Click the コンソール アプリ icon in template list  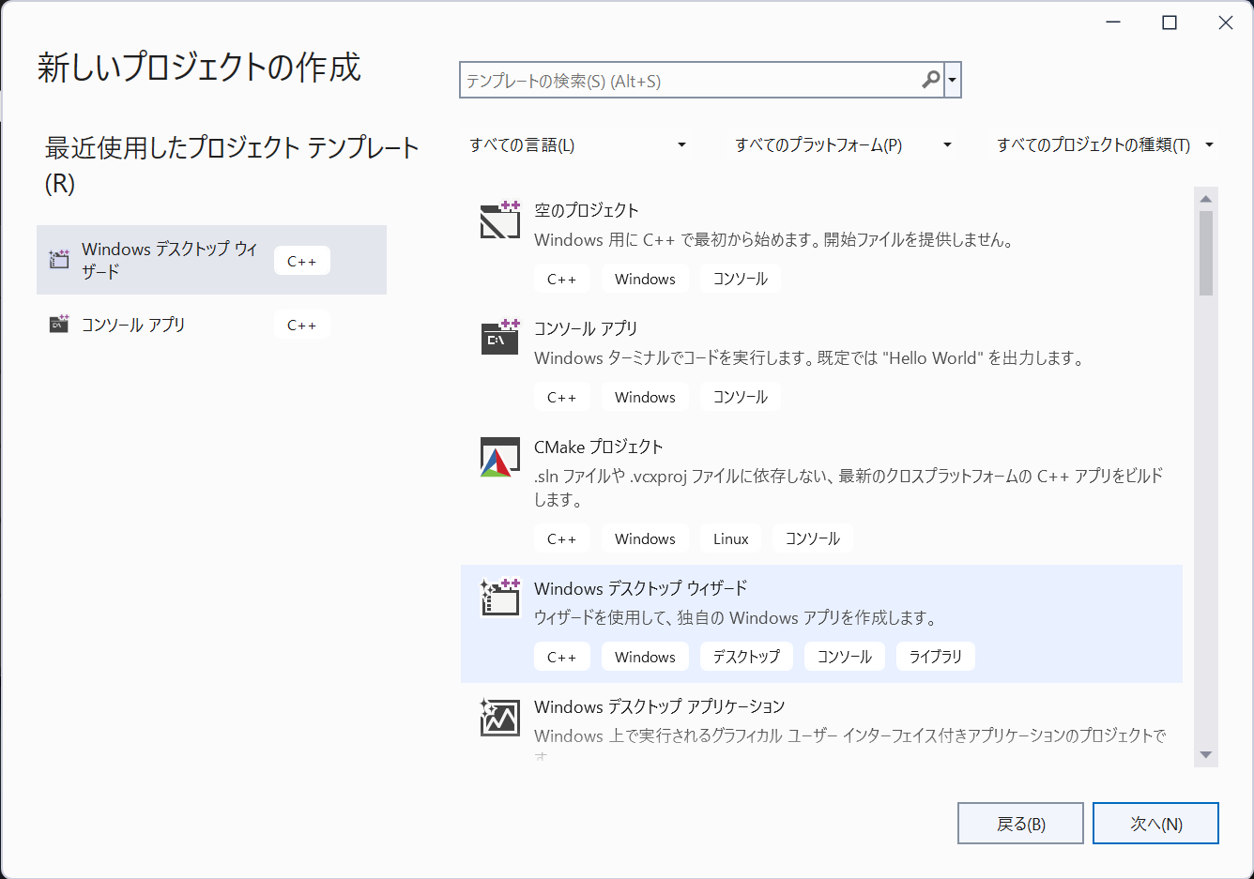500,338
